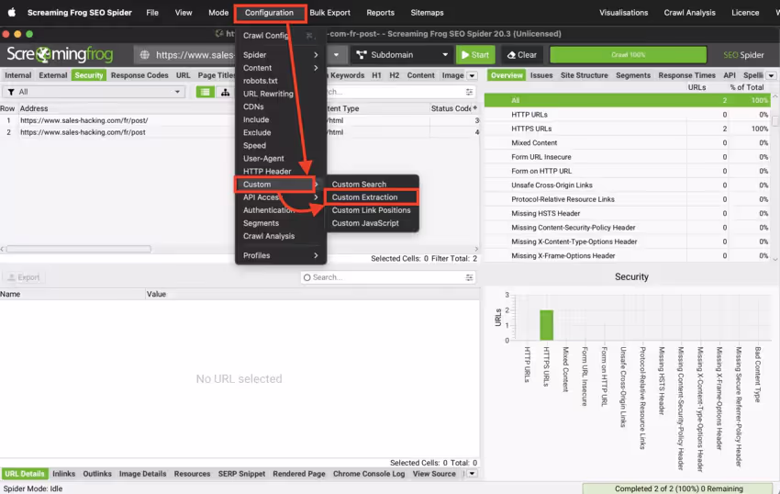Click the lower search filter settings icon
Screen dimensions: 780x494
(x=469, y=277)
